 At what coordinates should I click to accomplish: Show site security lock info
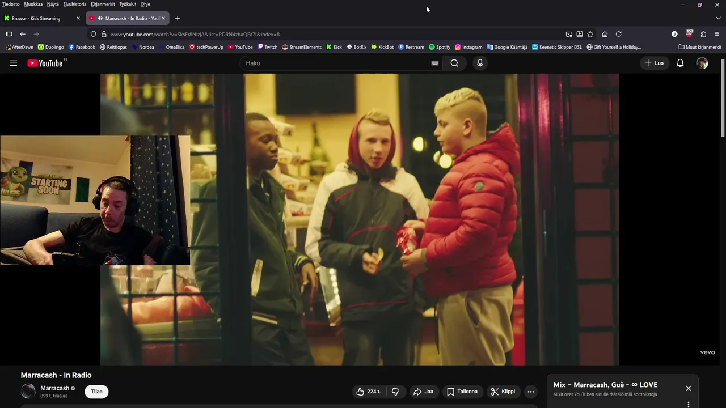[x=104, y=34]
